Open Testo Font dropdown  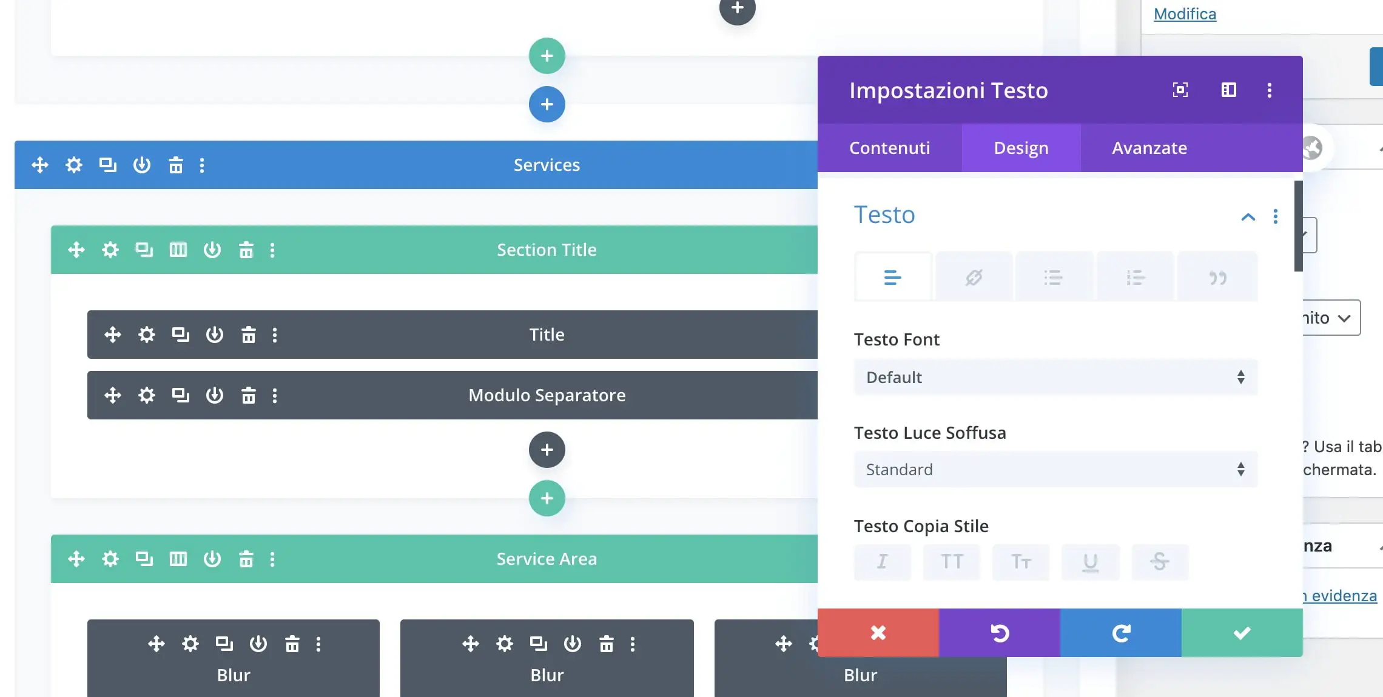1055,378
